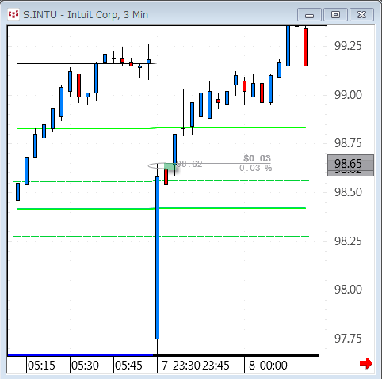
Task: Click the 97.75 price axis label
Action: [348, 339]
